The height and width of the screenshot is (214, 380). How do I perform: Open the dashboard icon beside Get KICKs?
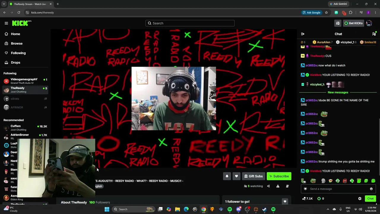(x=338, y=23)
